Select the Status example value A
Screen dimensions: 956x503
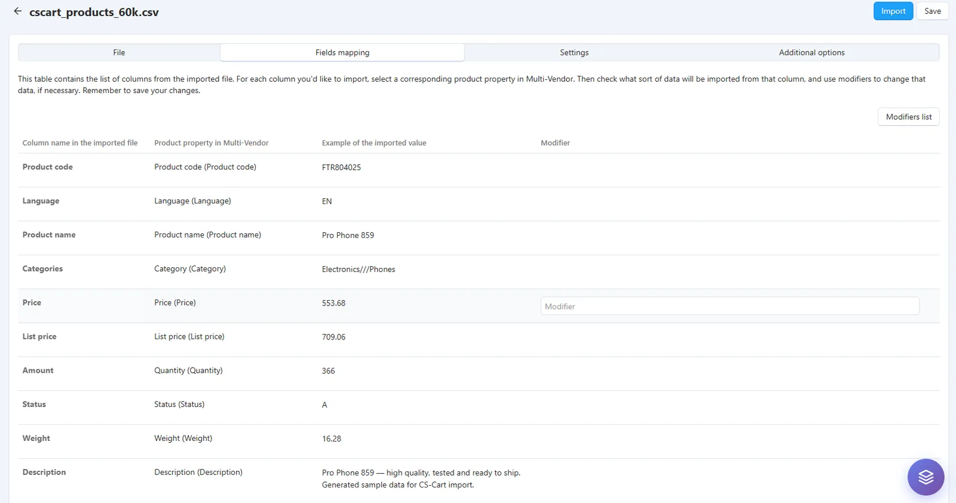324,405
